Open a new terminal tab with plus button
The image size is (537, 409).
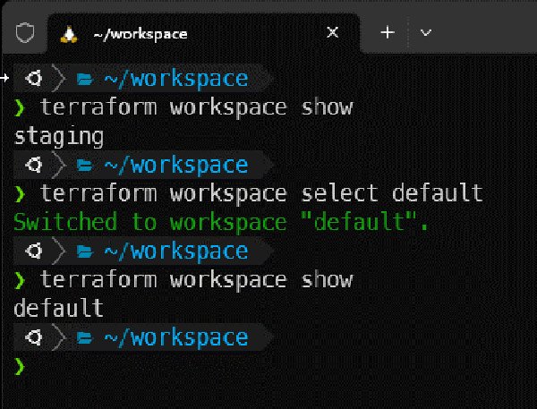(x=388, y=32)
